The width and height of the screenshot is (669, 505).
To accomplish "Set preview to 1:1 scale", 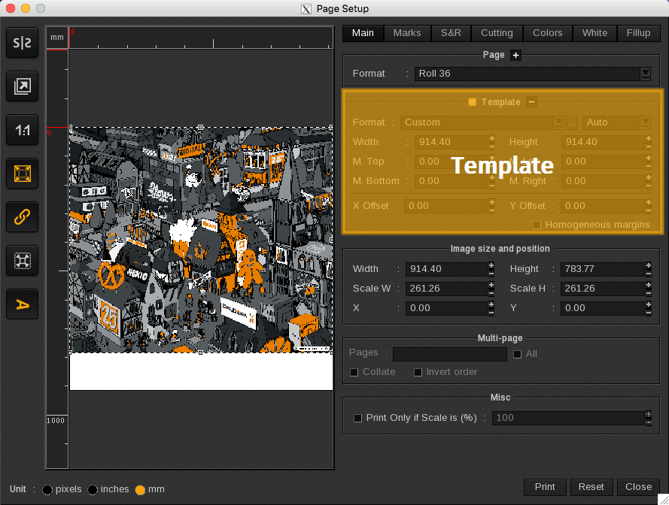I will (23, 131).
